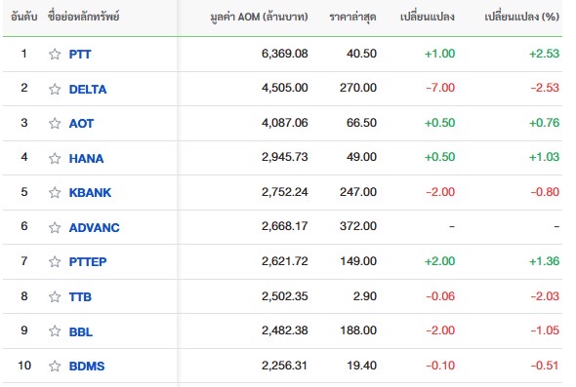Click the star next to BBL

[55, 331]
